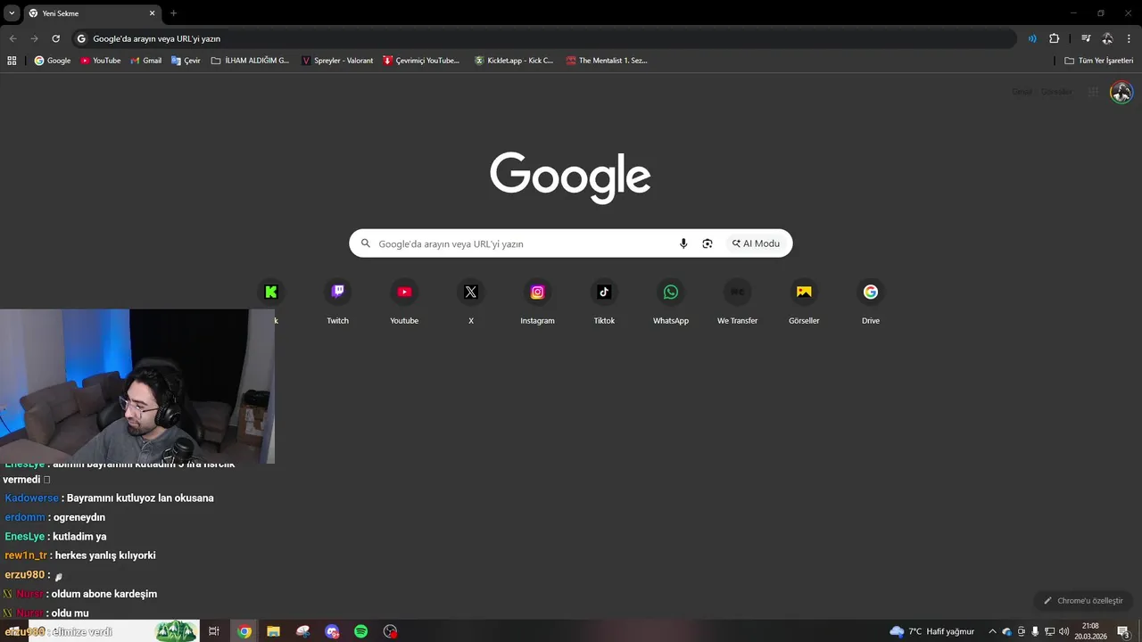Open the Twitch shortcut tile
The height and width of the screenshot is (642, 1142).
tap(337, 301)
